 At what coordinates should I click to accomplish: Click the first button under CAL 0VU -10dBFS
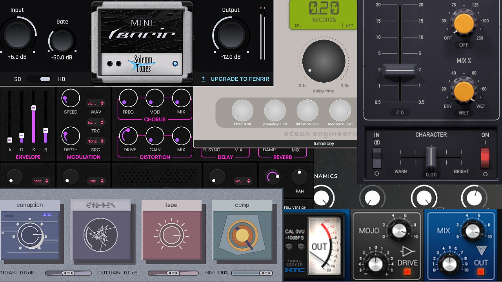pyautogui.click(x=289, y=246)
